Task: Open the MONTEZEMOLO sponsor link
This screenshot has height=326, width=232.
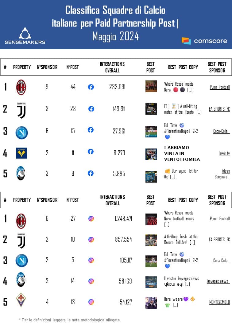Action: point(219,302)
